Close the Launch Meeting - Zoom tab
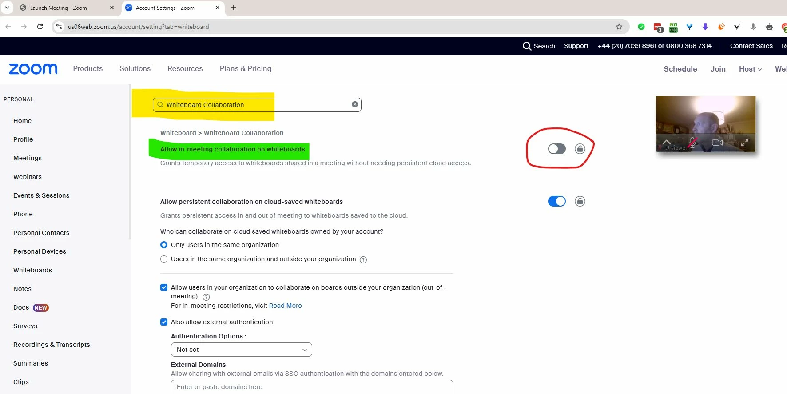787x394 pixels. pos(112,8)
